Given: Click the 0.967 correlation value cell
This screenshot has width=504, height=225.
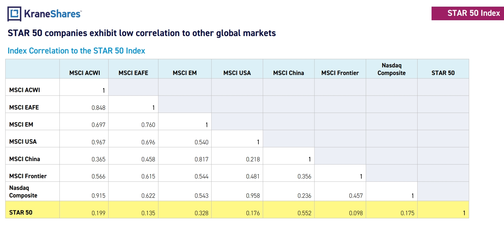Looking at the screenshot, I should click(98, 142).
